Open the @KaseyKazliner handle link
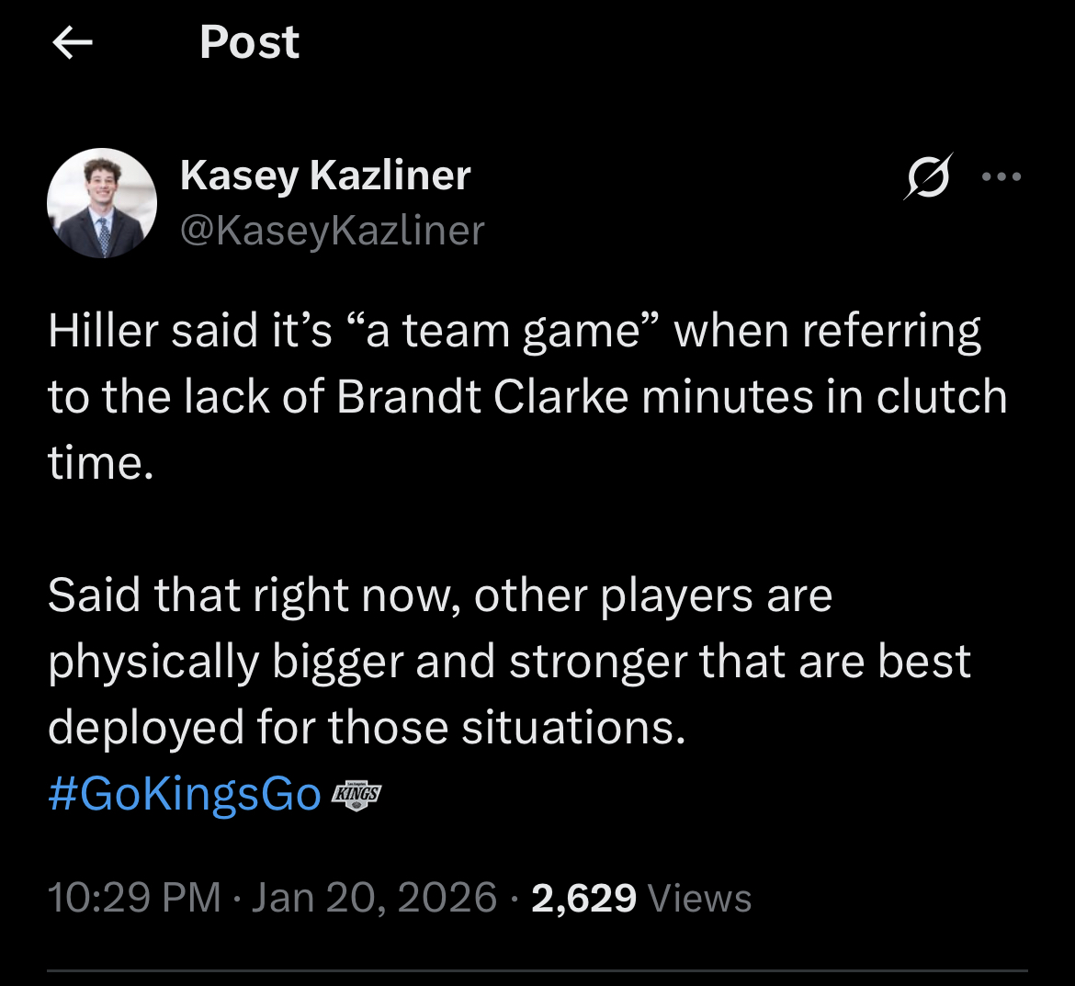The height and width of the screenshot is (986, 1075). click(x=332, y=230)
